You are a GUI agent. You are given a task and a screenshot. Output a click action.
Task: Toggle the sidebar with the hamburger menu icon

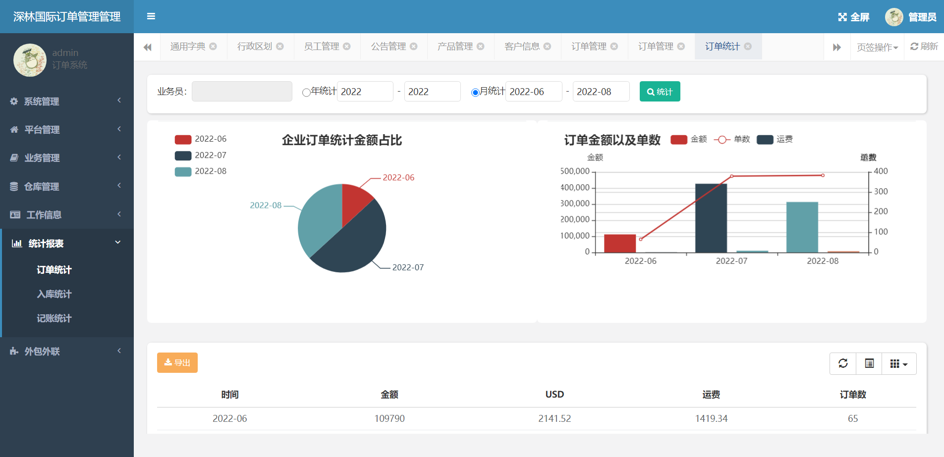151,16
